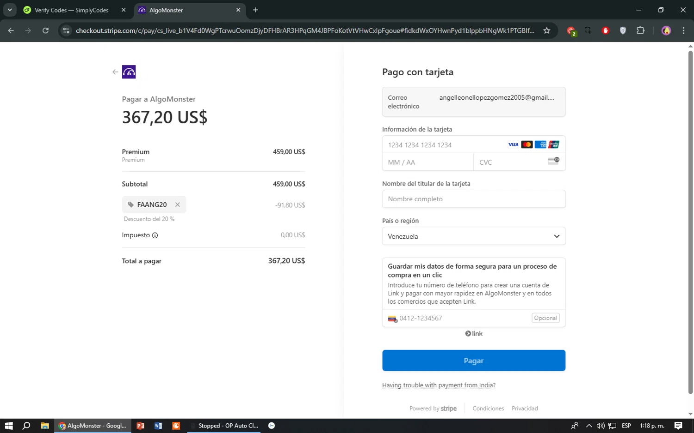Click the Total a pagar 367,20 US$ amount
The image size is (694, 433).
coord(286,261)
